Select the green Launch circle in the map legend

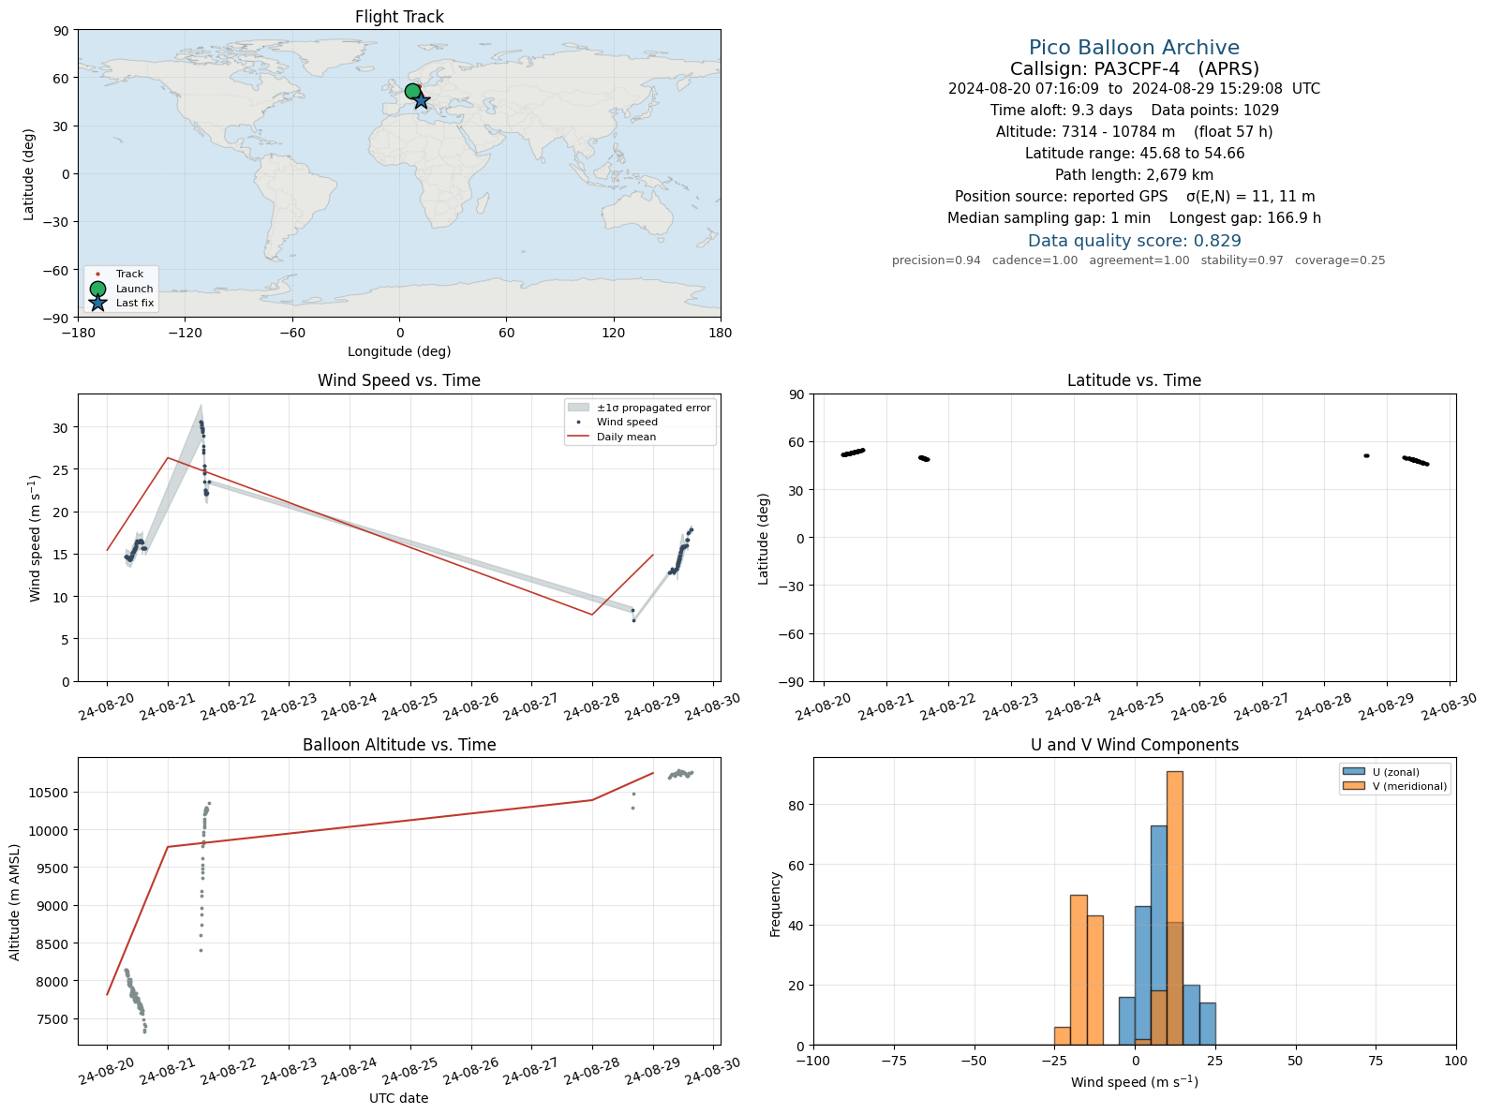pyautogui.click(x=97, y=289)
